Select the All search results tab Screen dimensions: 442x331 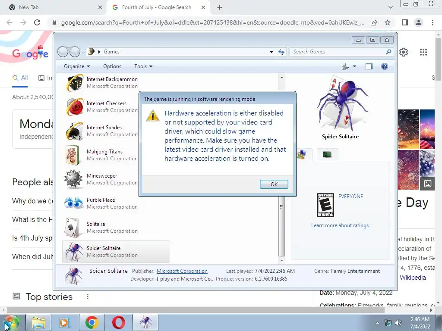[20, 78]
